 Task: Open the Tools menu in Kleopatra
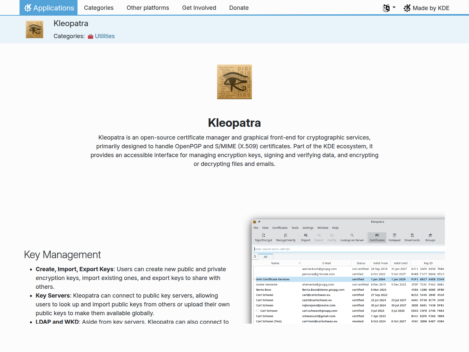pyautogui.click(x=295, y=228)
